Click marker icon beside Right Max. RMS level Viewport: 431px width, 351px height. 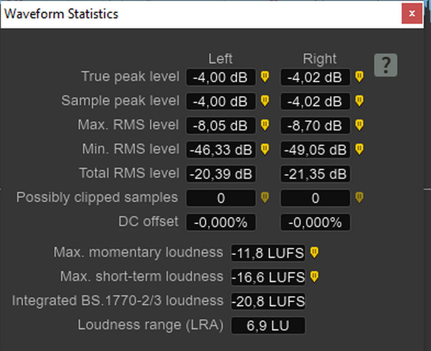coord(359,125)
